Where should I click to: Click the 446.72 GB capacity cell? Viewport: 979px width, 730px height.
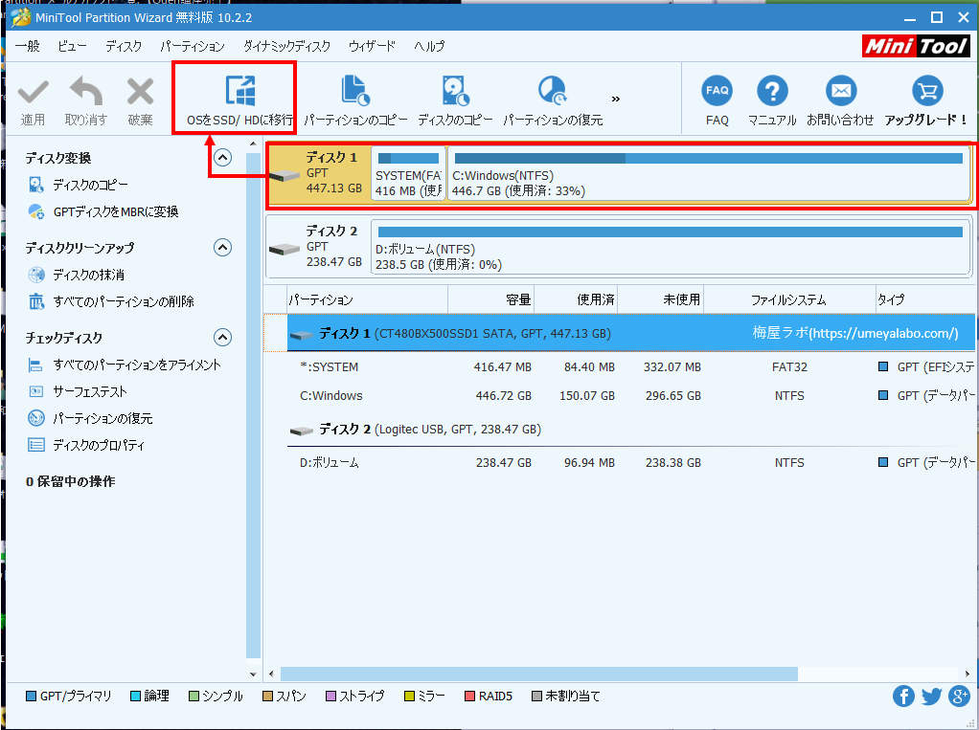pos(503,396)
